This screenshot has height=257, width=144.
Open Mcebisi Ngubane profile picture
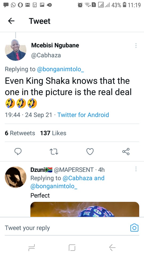pyautogui.click(x=16, y=50)
